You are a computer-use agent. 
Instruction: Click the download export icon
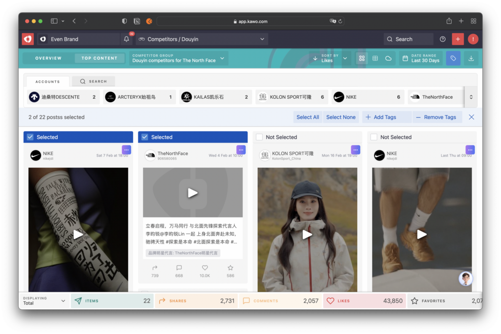pyautogui.click(x=471, y=58)
